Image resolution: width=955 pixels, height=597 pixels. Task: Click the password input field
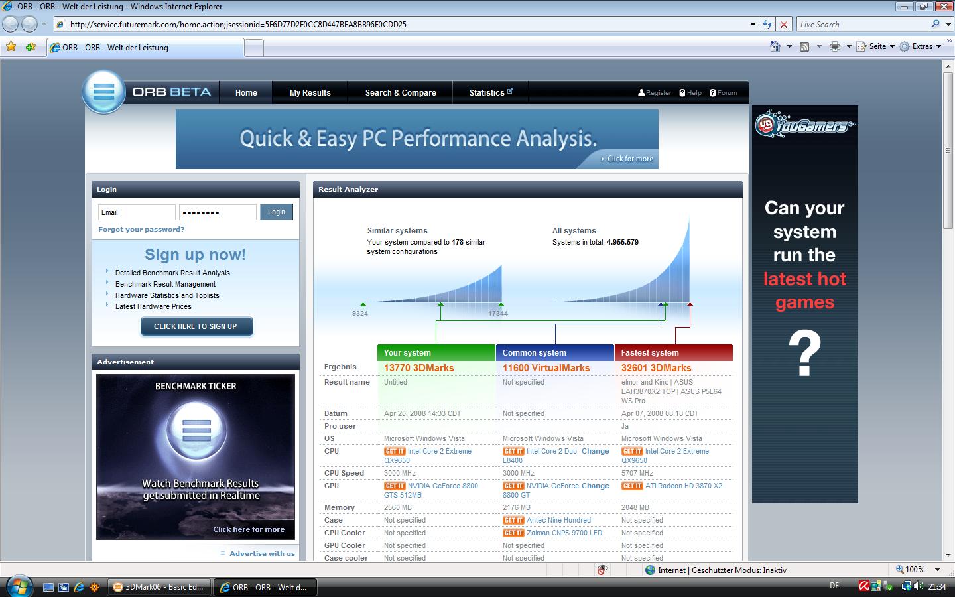tap(218, 212)
